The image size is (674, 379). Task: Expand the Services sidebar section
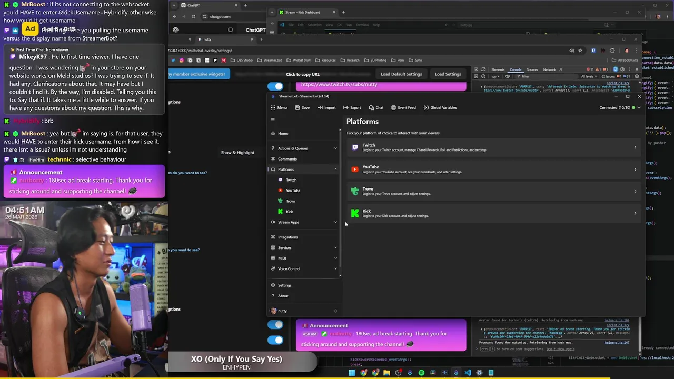(304, 247)
